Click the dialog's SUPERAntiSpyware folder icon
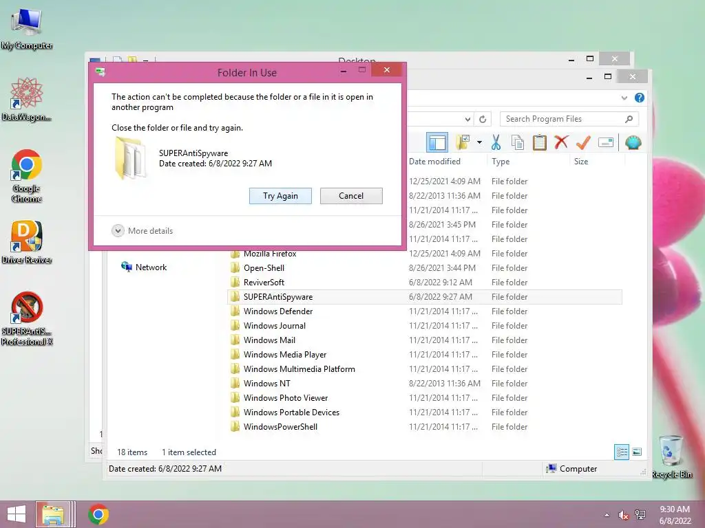 pyautogui.click(x=130, y=158)
